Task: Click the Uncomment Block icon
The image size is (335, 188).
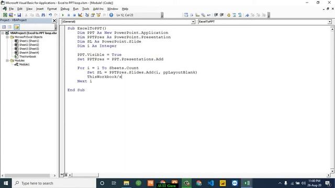Action: tap(240, 15)
